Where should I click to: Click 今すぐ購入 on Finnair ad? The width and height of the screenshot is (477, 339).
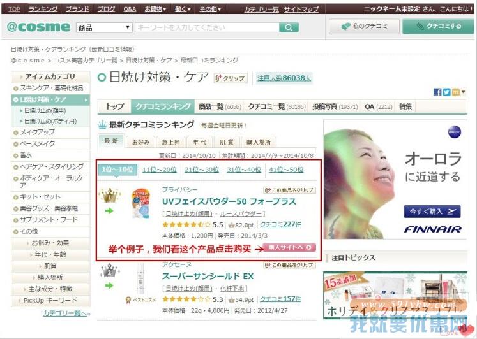click(432, 212)
